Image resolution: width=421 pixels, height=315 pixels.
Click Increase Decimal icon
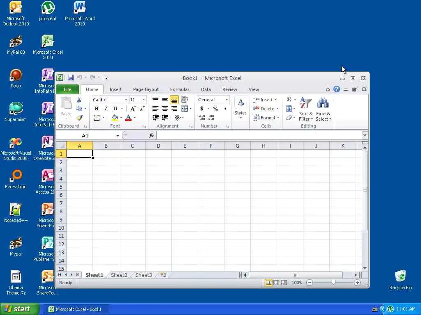click(201, 118)
